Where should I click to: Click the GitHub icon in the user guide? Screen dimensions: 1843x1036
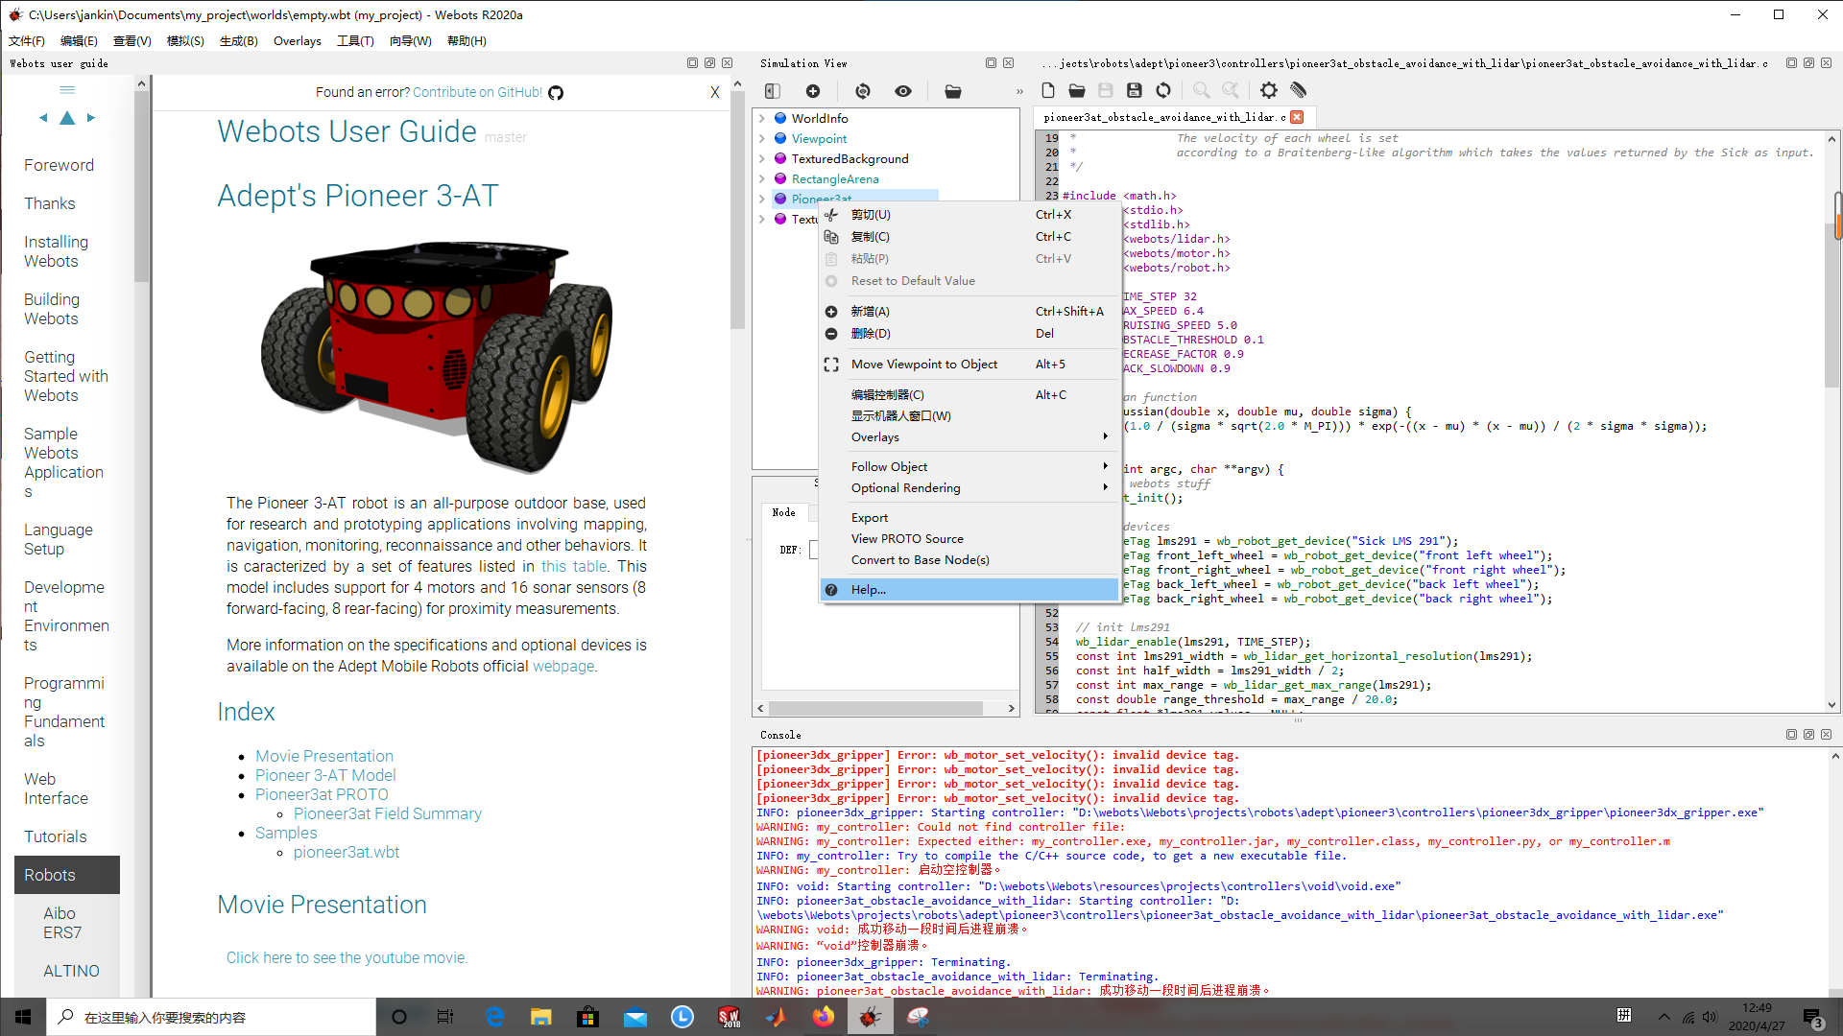pos(555,93)
